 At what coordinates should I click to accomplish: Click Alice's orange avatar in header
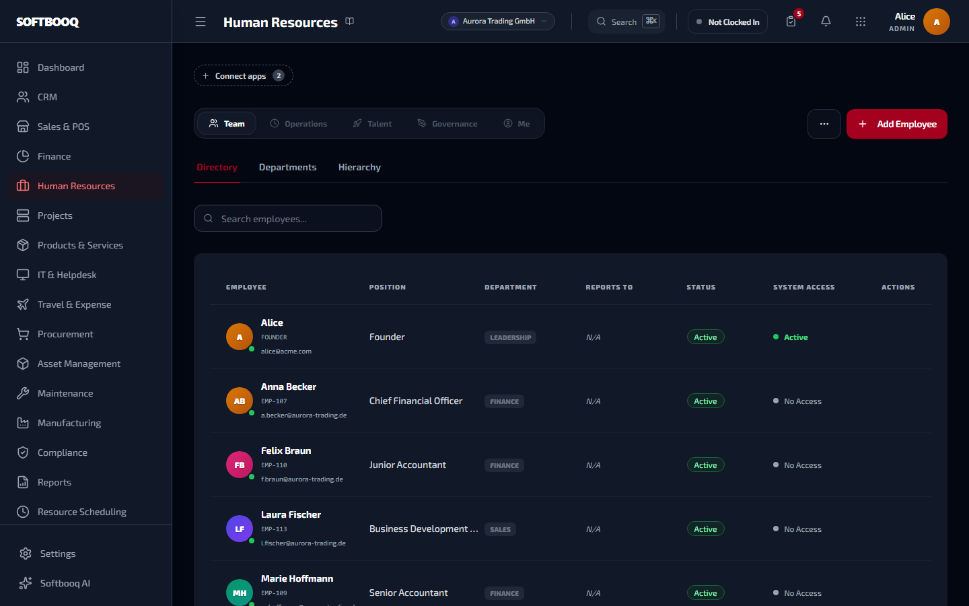[937, 22]
